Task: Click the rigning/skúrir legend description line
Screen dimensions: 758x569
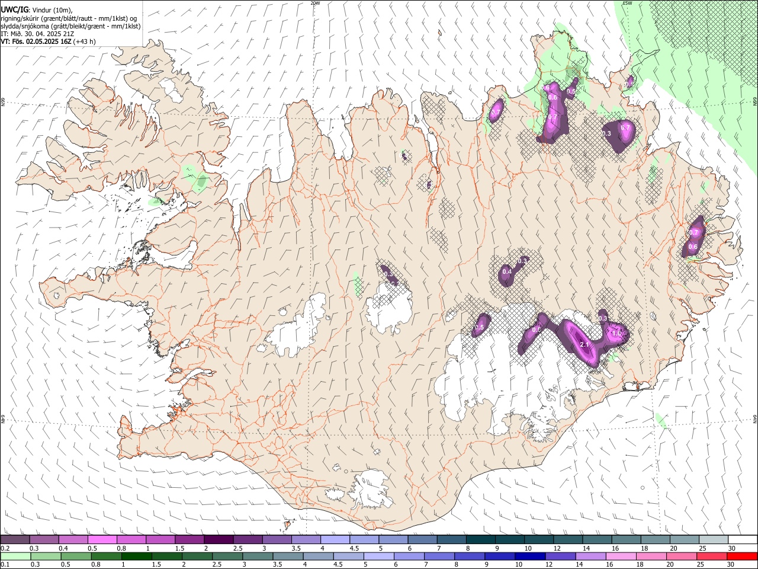Action: 69,18
